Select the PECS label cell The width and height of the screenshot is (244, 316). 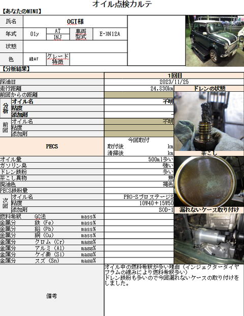point(52,146)
